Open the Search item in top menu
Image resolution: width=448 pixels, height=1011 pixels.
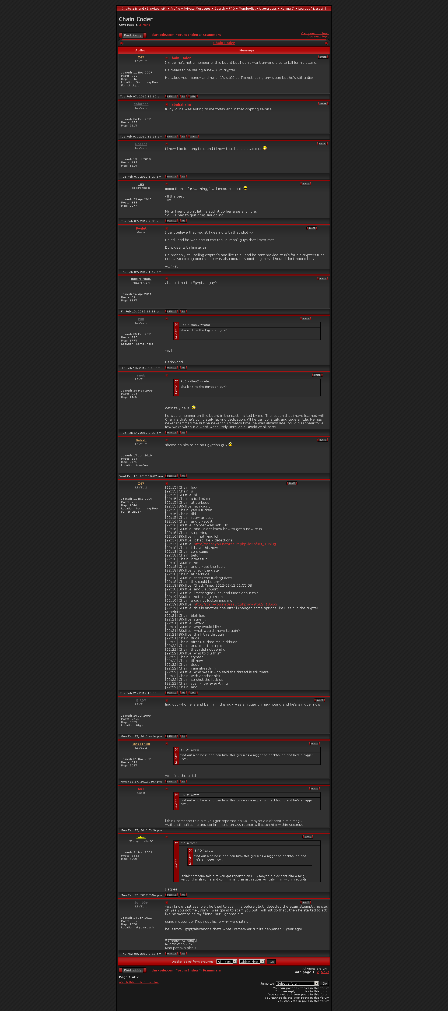(219, 9)
